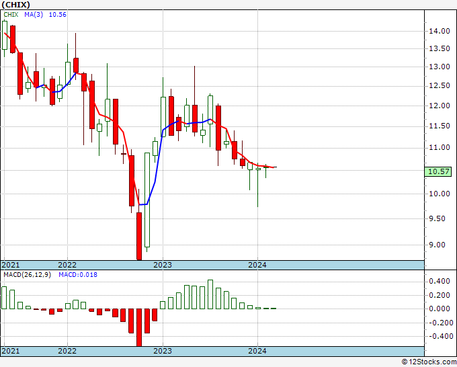Click 2022 on the MACD panel time axis
Viewport: 457px width, 367px height.
tap(67, 351)
